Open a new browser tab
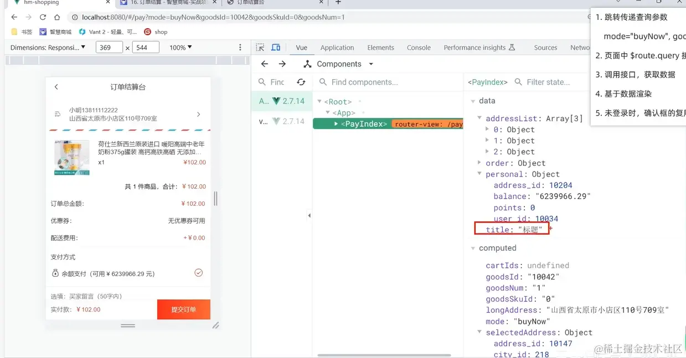686x358 pixels. point(338,3)
